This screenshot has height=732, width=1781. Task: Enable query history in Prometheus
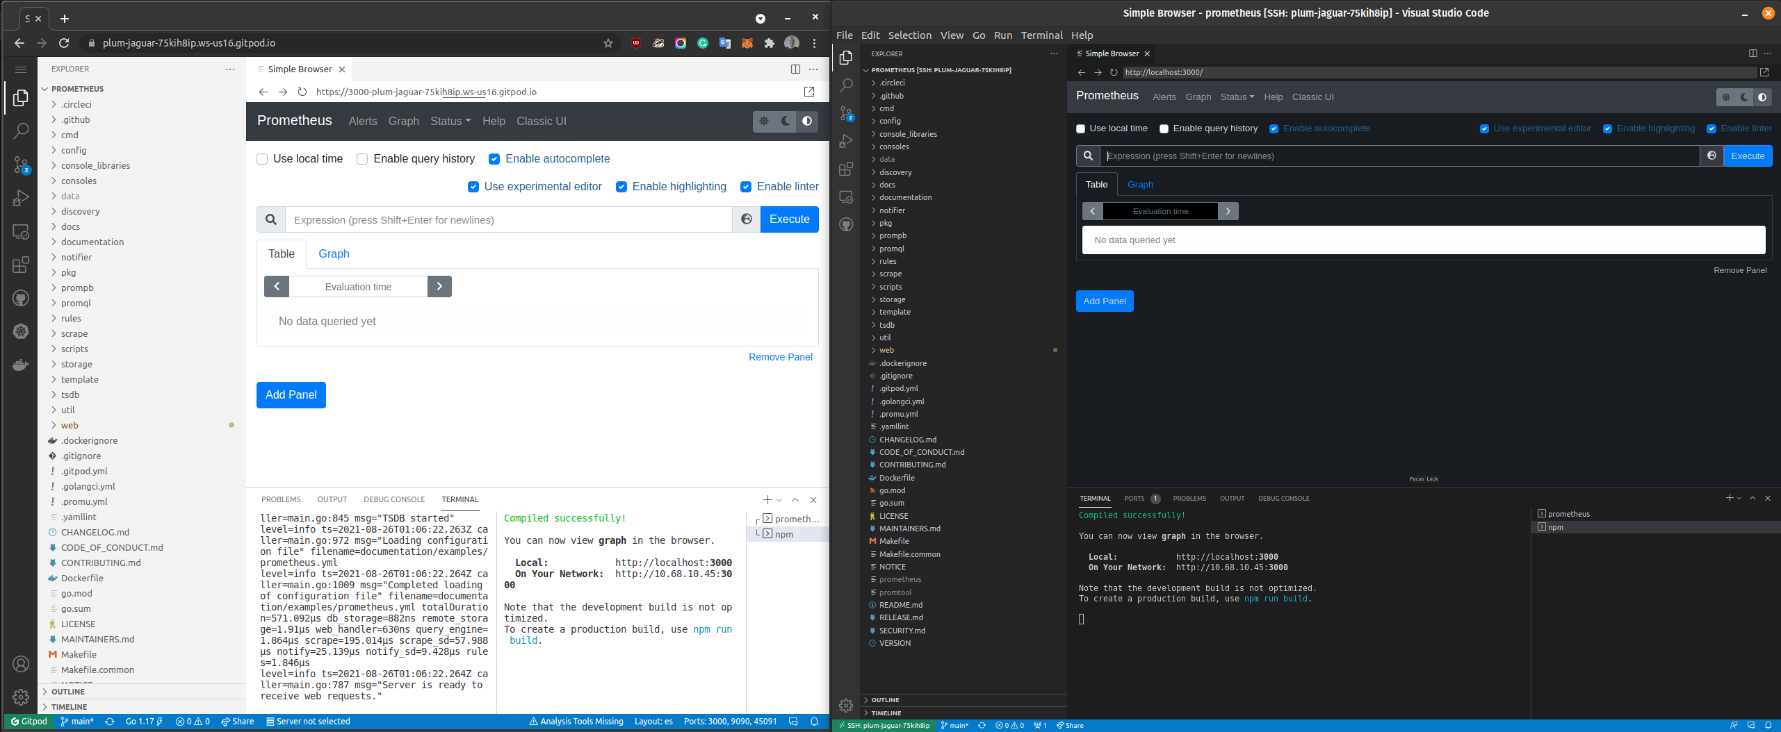362,159
